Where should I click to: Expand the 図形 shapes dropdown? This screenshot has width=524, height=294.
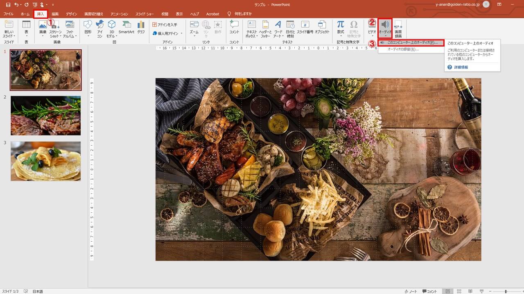coord(88,36)
